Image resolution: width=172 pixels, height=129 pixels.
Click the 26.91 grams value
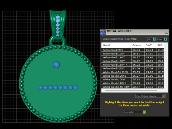click(136, 54)
